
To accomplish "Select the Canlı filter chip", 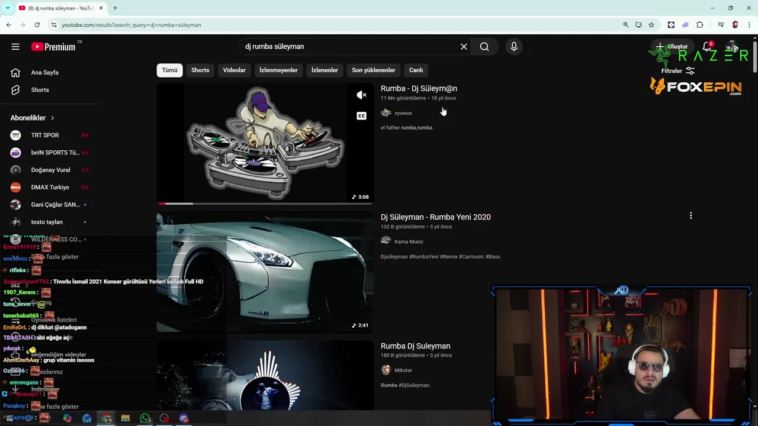I will tap(416, 70).
